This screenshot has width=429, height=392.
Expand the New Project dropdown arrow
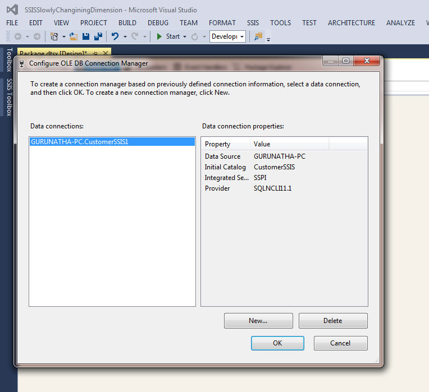[x=64, y=36]
